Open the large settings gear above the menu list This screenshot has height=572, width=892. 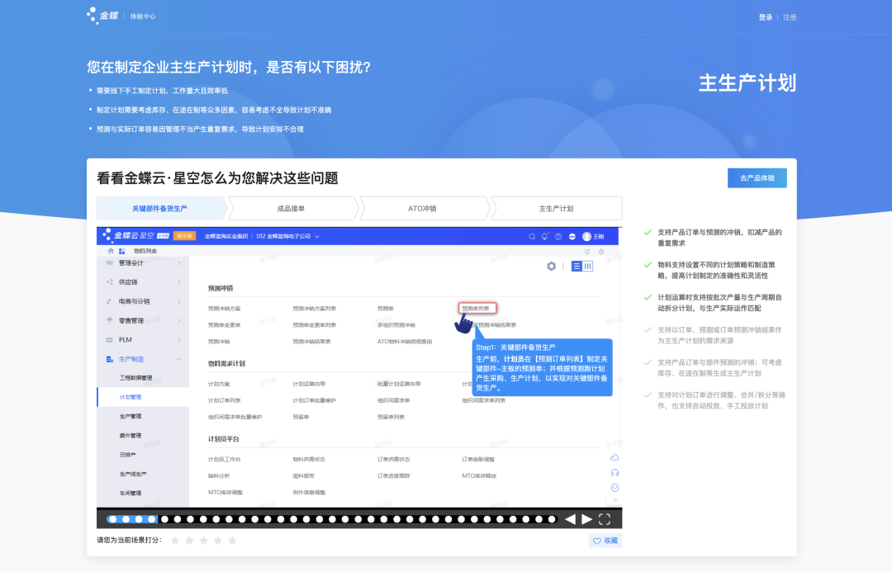(x=551, y=266)
